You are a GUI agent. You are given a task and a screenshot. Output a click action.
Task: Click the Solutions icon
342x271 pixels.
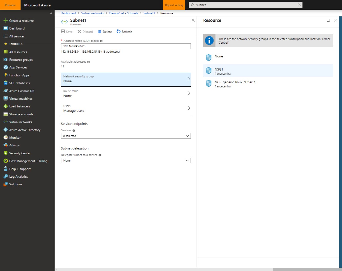click(x=6, y=184)
